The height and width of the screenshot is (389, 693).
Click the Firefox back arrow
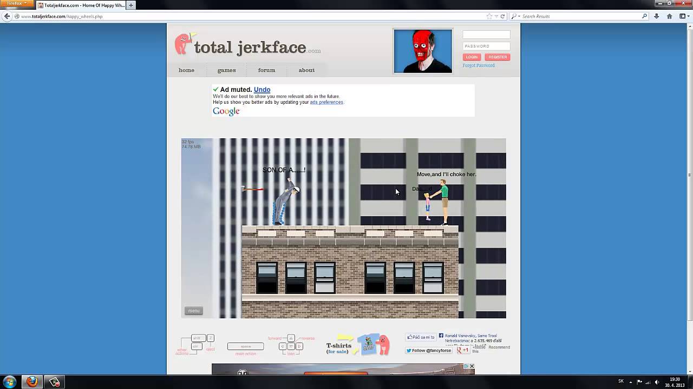pos(6,16)
